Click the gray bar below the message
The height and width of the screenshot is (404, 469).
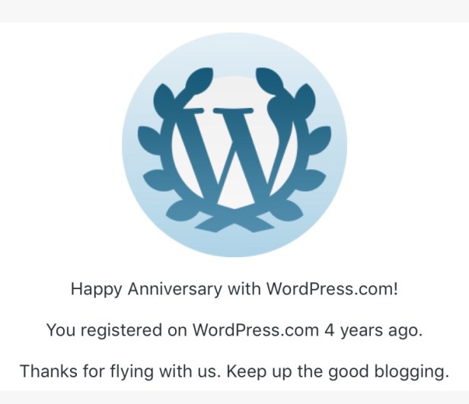point(234,397)
